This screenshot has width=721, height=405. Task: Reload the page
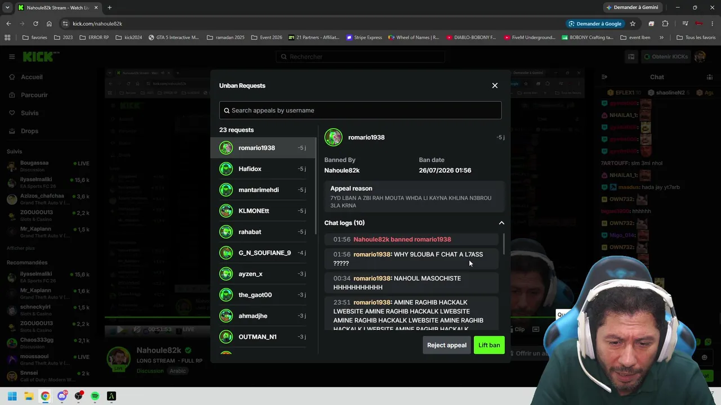coord(35,24)
